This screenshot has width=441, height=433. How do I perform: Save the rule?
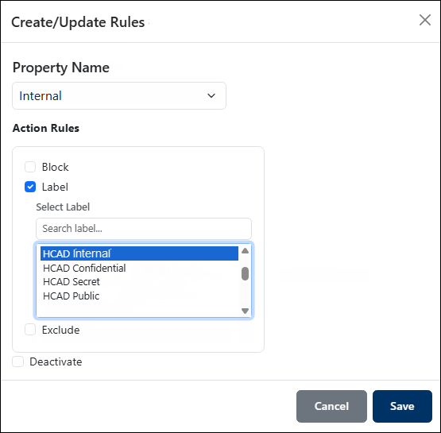402,406
